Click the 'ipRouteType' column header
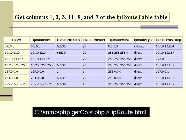The width and height of the screenshot is (186, 140). (x=144, y=40)
